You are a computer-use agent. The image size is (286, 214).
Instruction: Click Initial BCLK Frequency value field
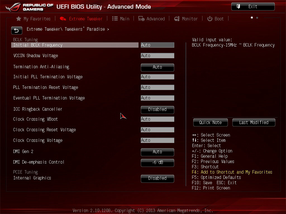(158, 45)
